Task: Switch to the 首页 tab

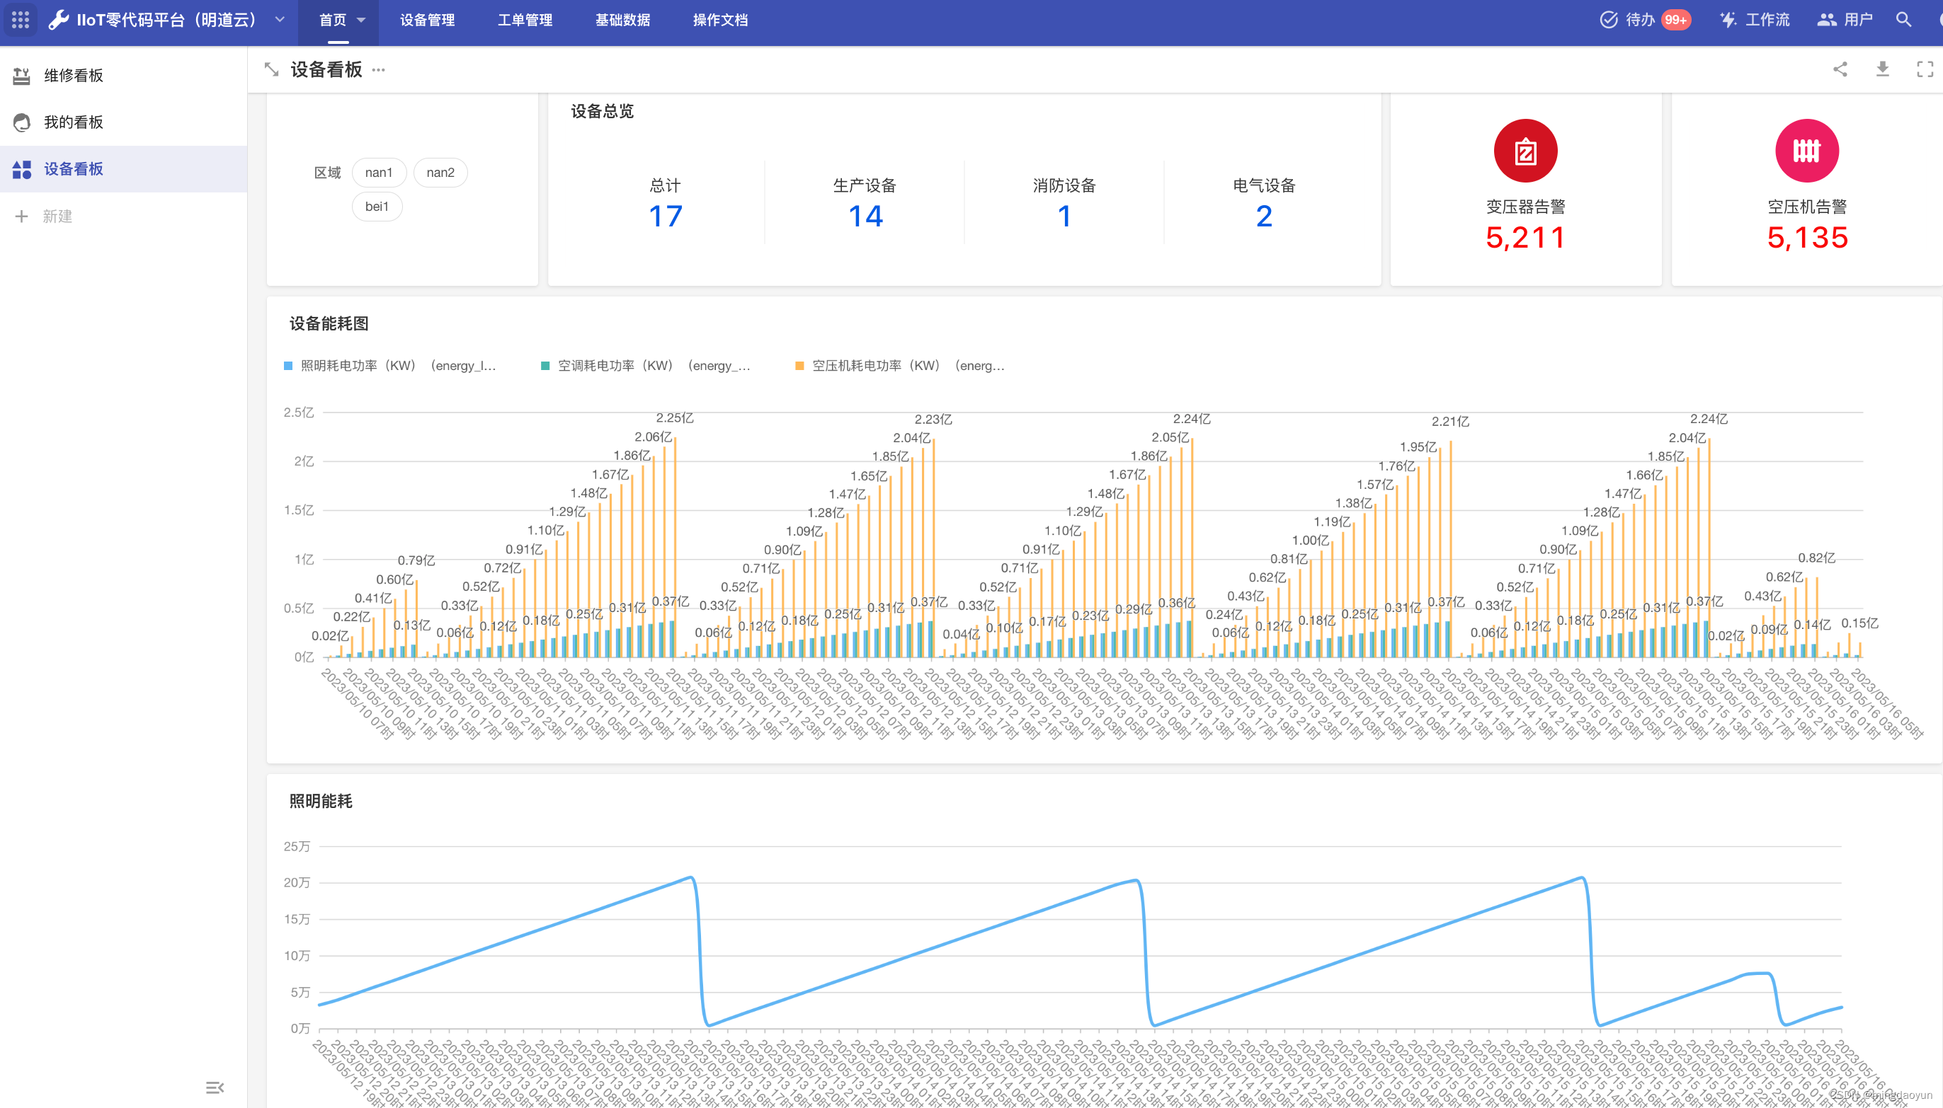Action: [333, 21]
